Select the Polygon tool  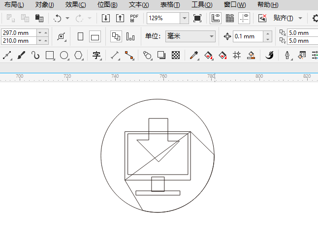tap(79, 55)
